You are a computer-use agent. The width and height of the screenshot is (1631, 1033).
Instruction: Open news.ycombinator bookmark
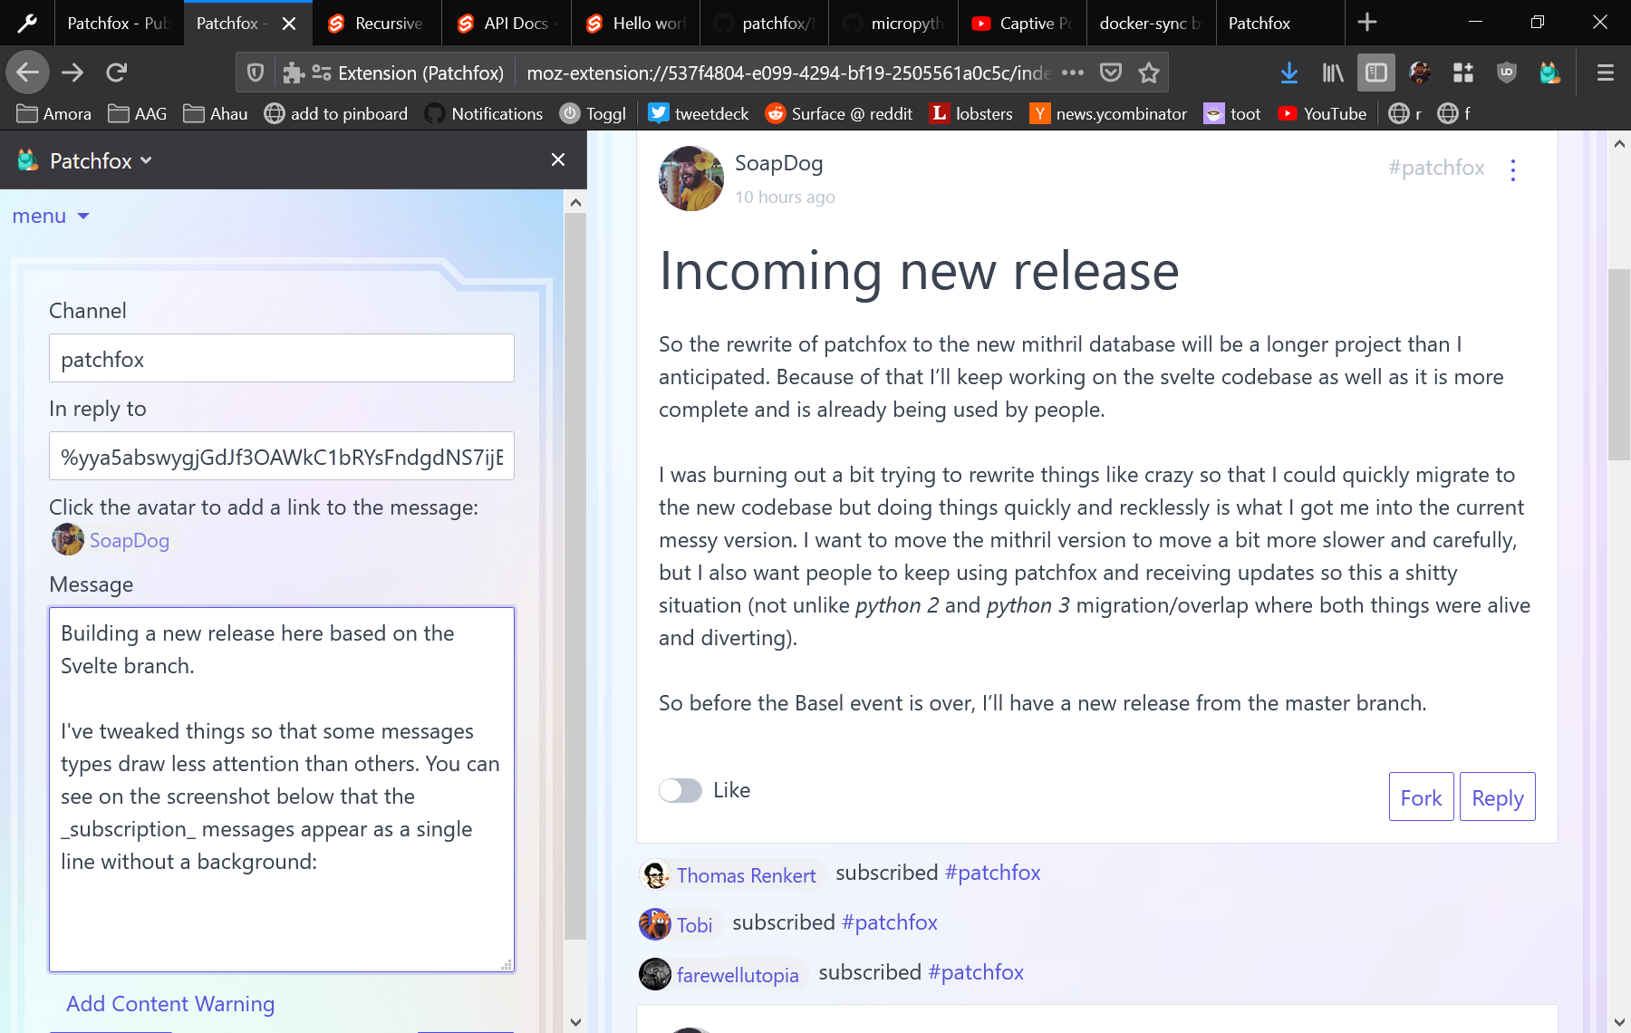[1108, 113]
